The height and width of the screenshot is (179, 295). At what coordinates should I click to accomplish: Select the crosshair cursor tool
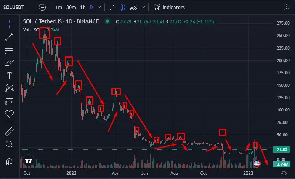[9, 24]
